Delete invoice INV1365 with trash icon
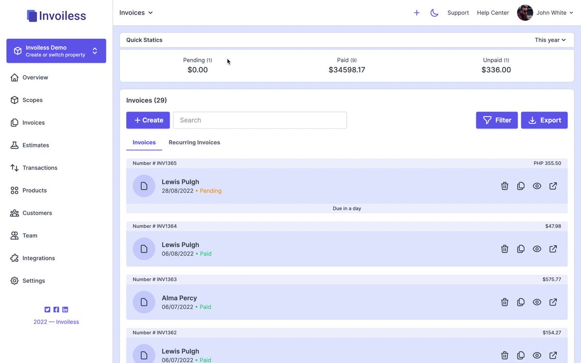Viewport: 581px width, 363px height. [x=505, y=186]
